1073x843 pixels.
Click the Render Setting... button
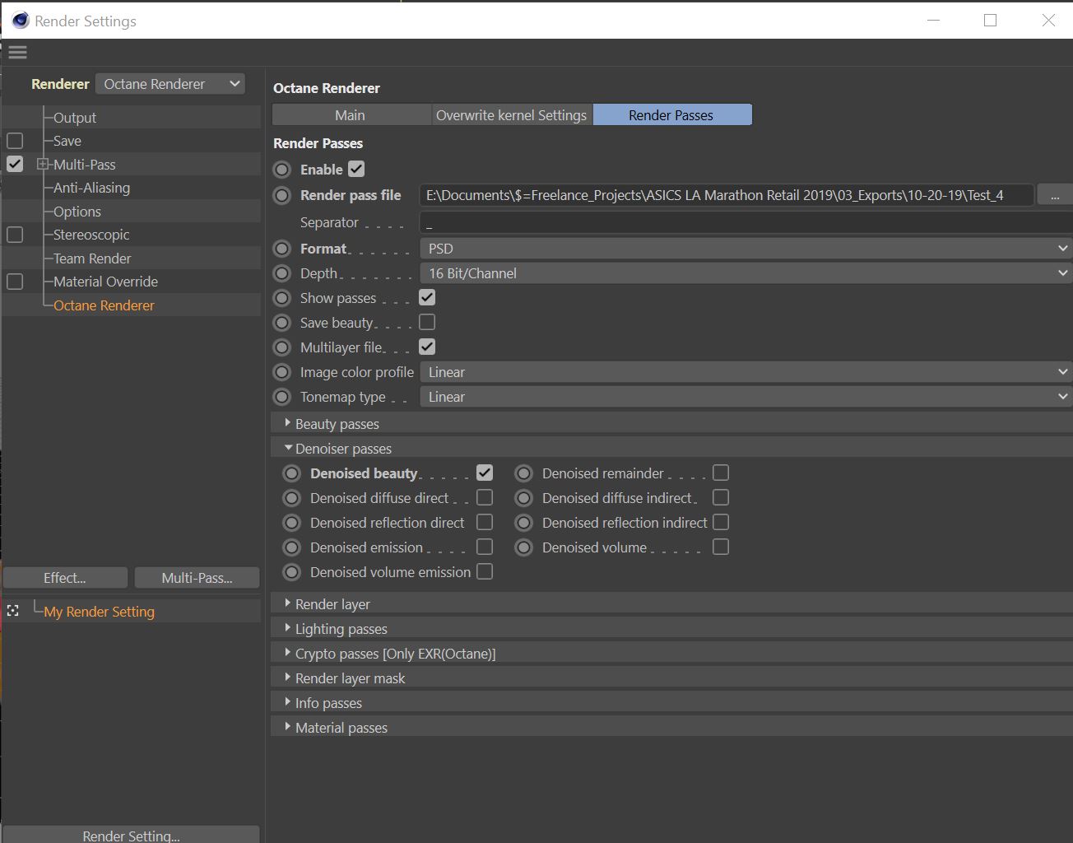[131, 835]
